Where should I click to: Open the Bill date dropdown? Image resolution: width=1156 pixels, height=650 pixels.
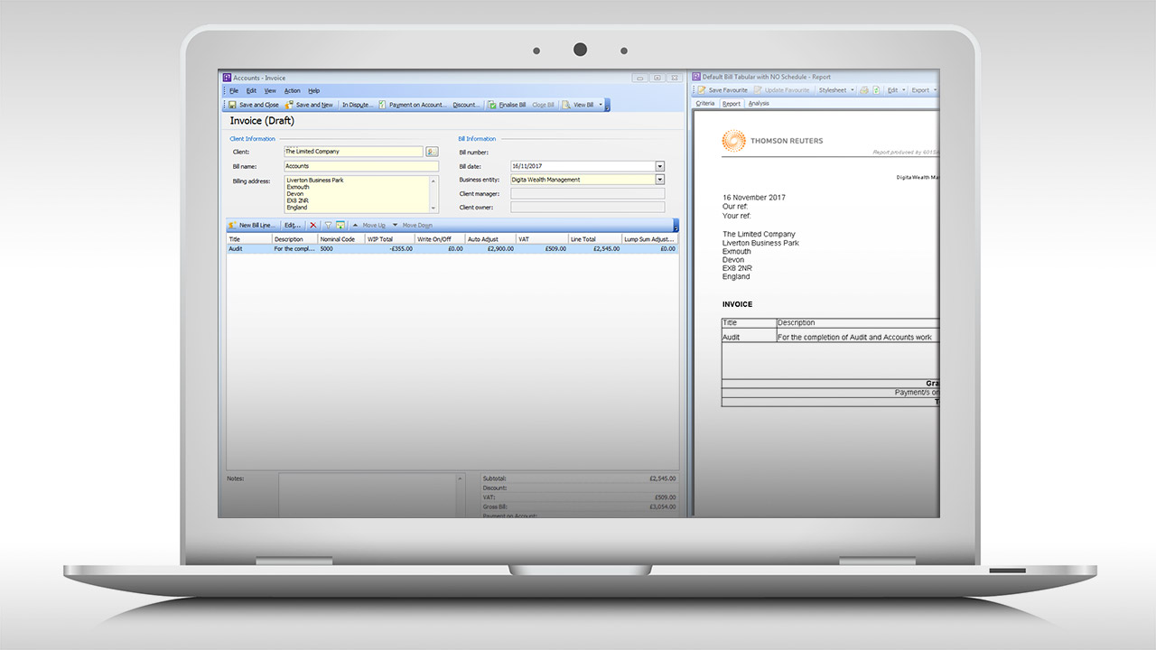[659, 166]
